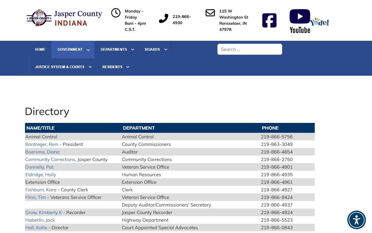The height and width of the screenshot is (233, 372).
Task: Select phone number 219-866-5523
Action: [277, 220]
